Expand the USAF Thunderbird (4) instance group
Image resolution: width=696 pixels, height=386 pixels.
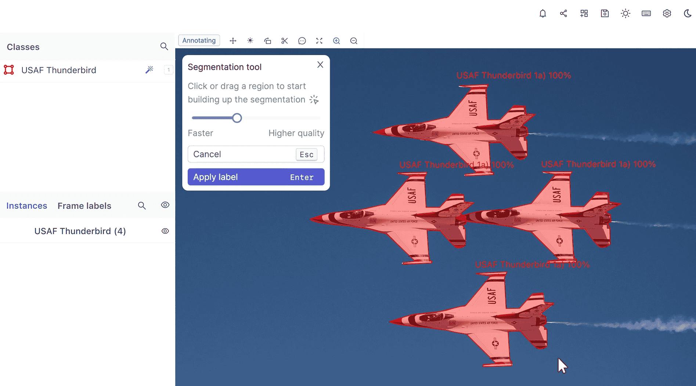click(x=80, y=231)
